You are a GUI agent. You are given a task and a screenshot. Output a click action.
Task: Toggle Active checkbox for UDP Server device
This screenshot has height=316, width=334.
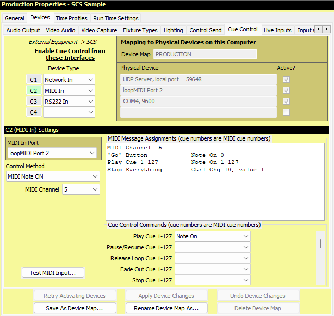click(x=286, y=79)
